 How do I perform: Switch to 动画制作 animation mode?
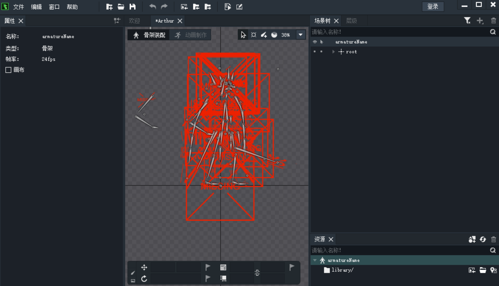(x=191, y=35)
